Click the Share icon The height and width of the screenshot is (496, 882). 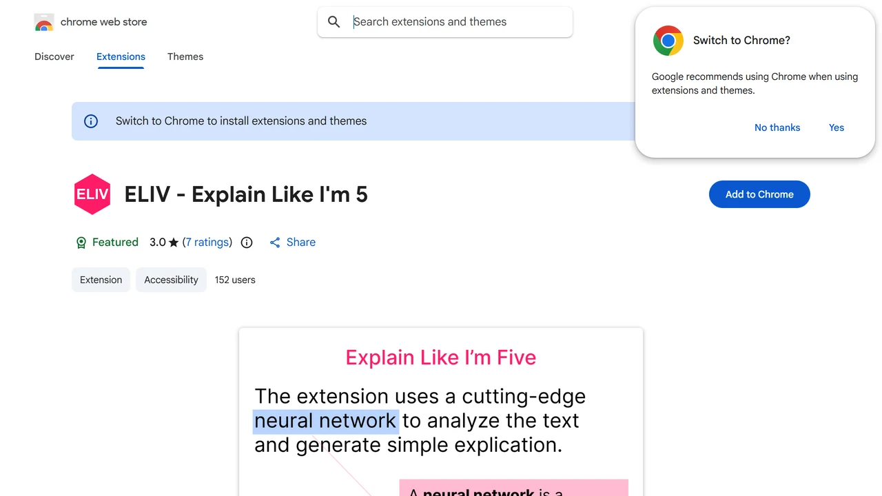pyautogui.click(x=275, y=242)
